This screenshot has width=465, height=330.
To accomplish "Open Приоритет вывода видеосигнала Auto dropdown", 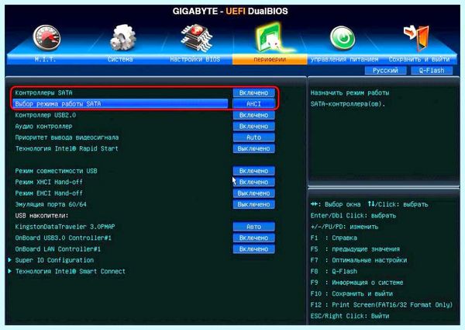I will point(253,137).
